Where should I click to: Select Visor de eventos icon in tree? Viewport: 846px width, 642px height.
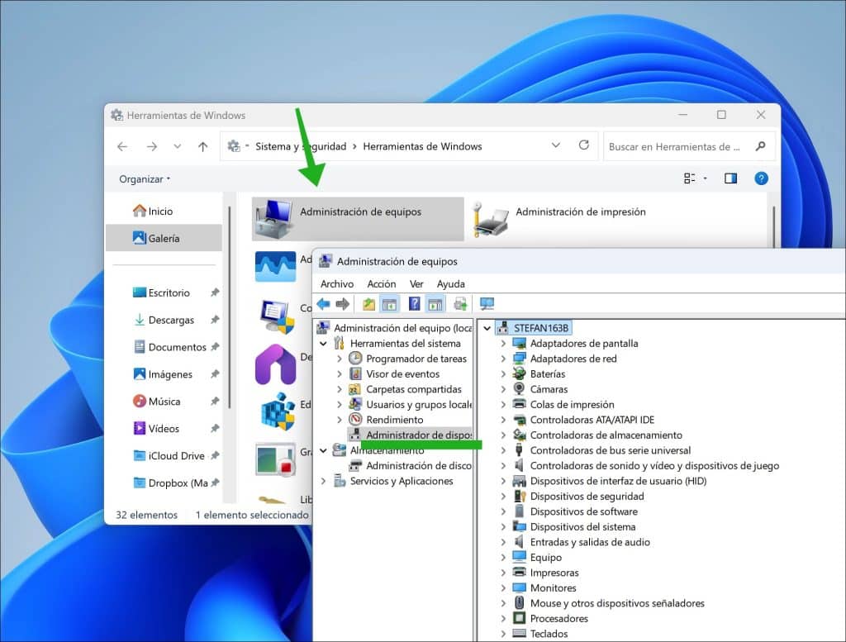click(355, 373)
